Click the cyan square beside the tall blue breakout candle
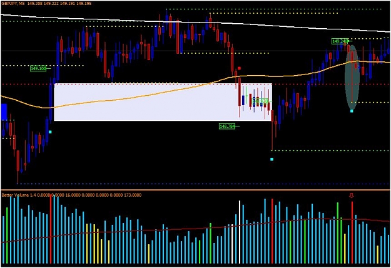The height and width of the screenshot is (268, 391). coord(50,131)
